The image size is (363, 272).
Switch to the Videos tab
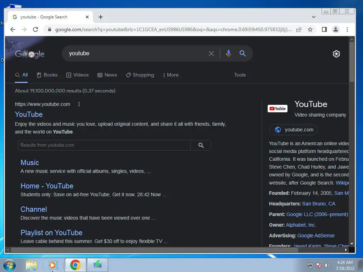[78, 75]
